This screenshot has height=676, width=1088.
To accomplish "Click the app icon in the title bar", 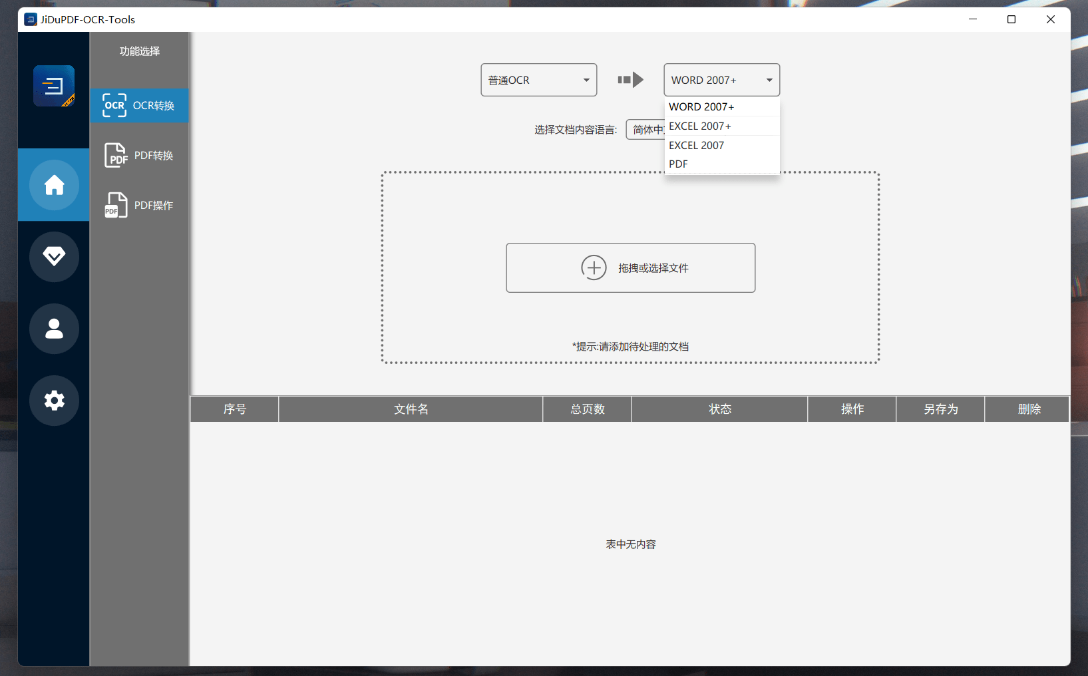I will (x=30, y=19).
